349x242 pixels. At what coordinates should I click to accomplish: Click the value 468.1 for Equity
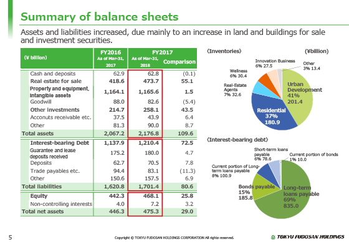point(151,196)
